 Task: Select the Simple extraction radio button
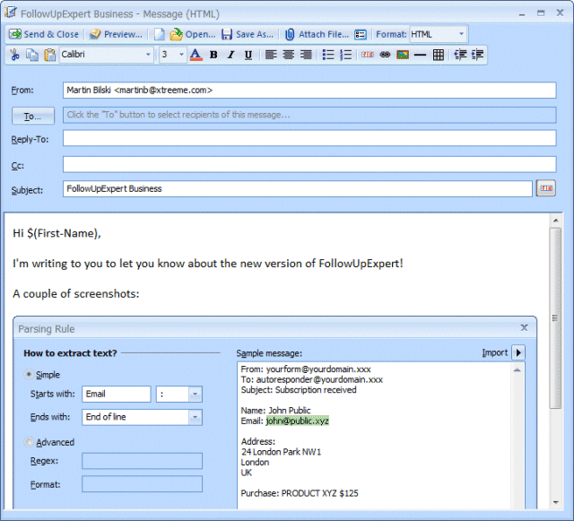(29, 374)
